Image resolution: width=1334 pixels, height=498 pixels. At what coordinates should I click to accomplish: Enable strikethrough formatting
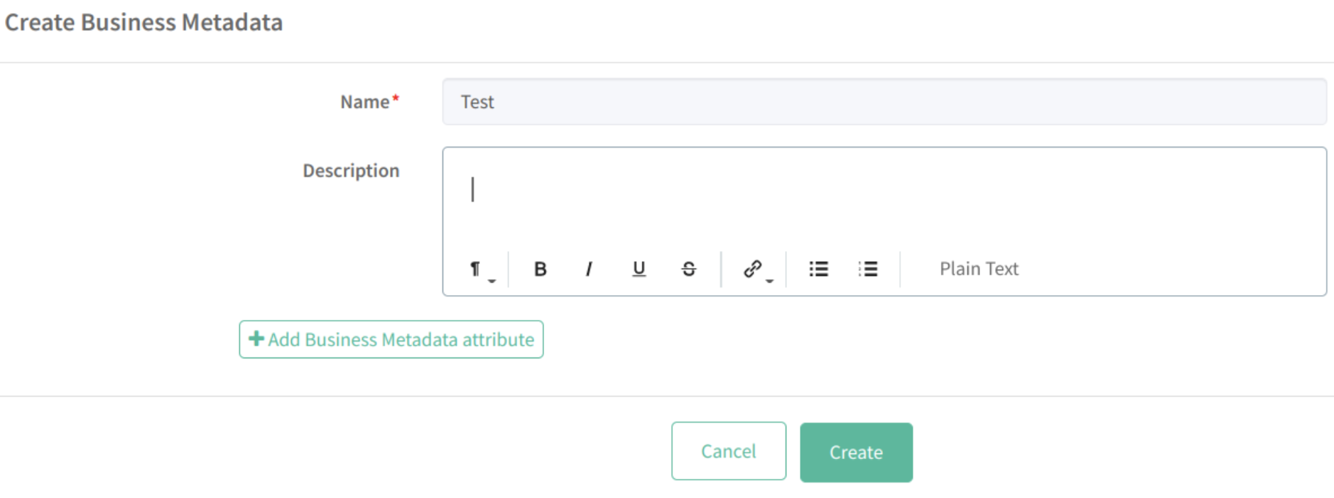coord(688,269)
